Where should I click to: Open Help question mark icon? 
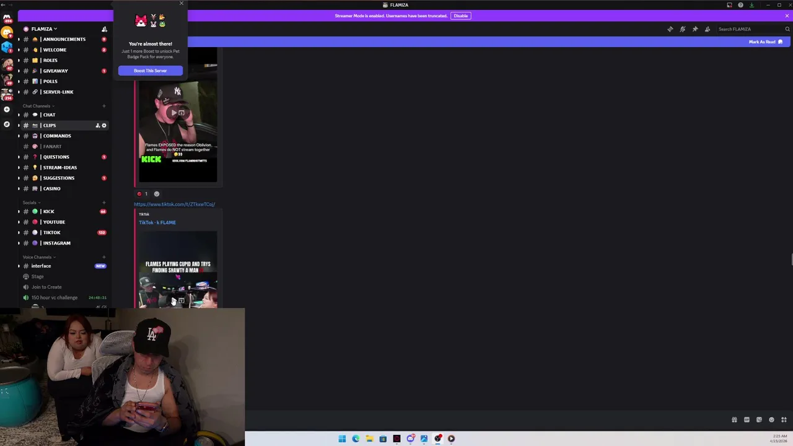740,5
